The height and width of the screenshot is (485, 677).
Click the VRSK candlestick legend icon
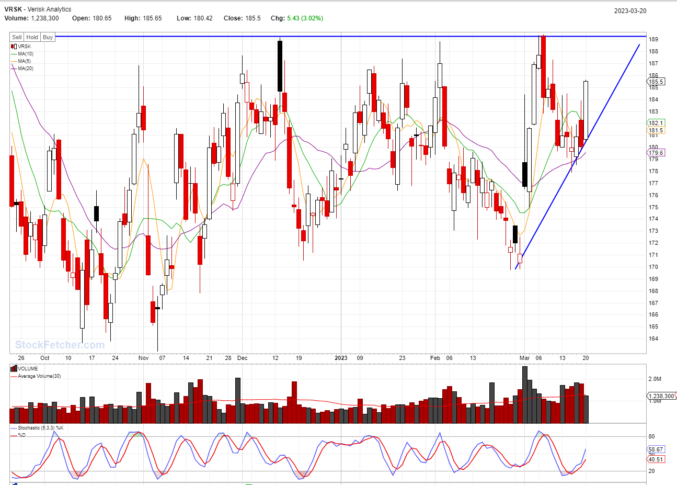point(14,47)
